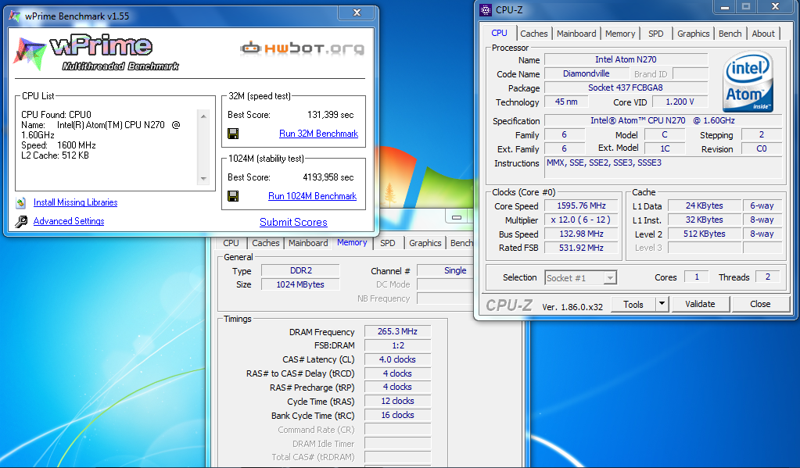Click the hwbot.org logo in wPrime
This screenshot has width=800, height=468.
click(303, 48)
